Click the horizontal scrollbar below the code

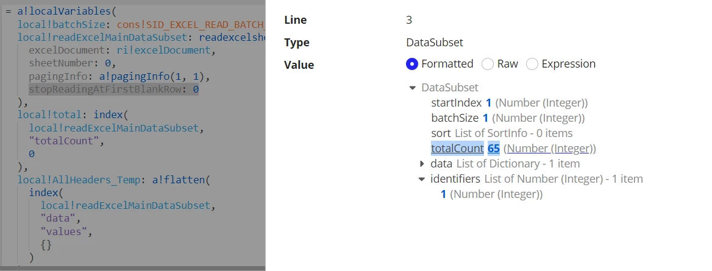(x=133, y=269)
